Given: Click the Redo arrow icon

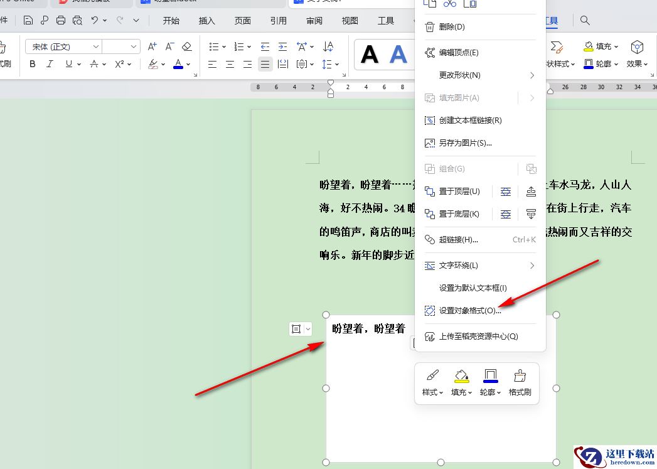Looking at the screenshot, I should [x=120, y=20].
